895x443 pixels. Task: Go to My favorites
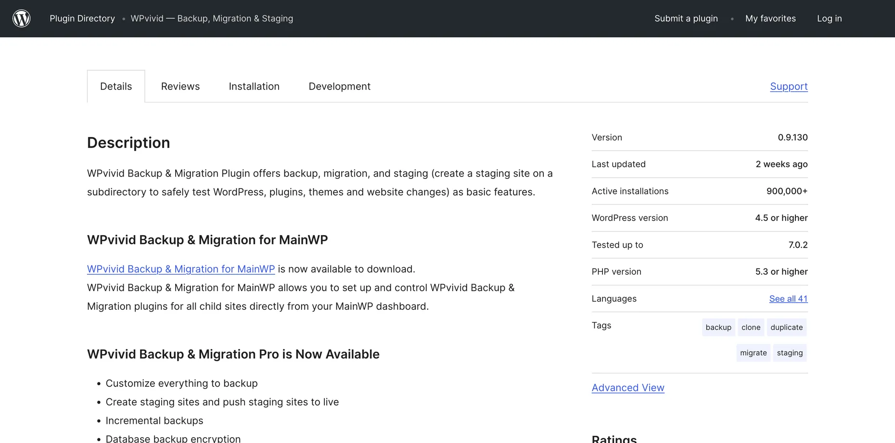[x=770, y=18]
